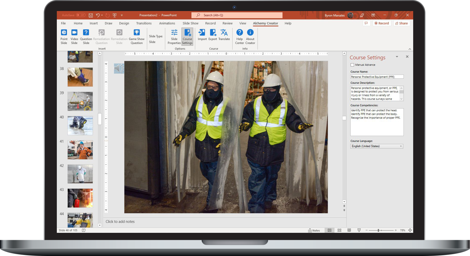Expand the Course Language dropdown
This screenshot has width=470, height=256.
(401, 146)
